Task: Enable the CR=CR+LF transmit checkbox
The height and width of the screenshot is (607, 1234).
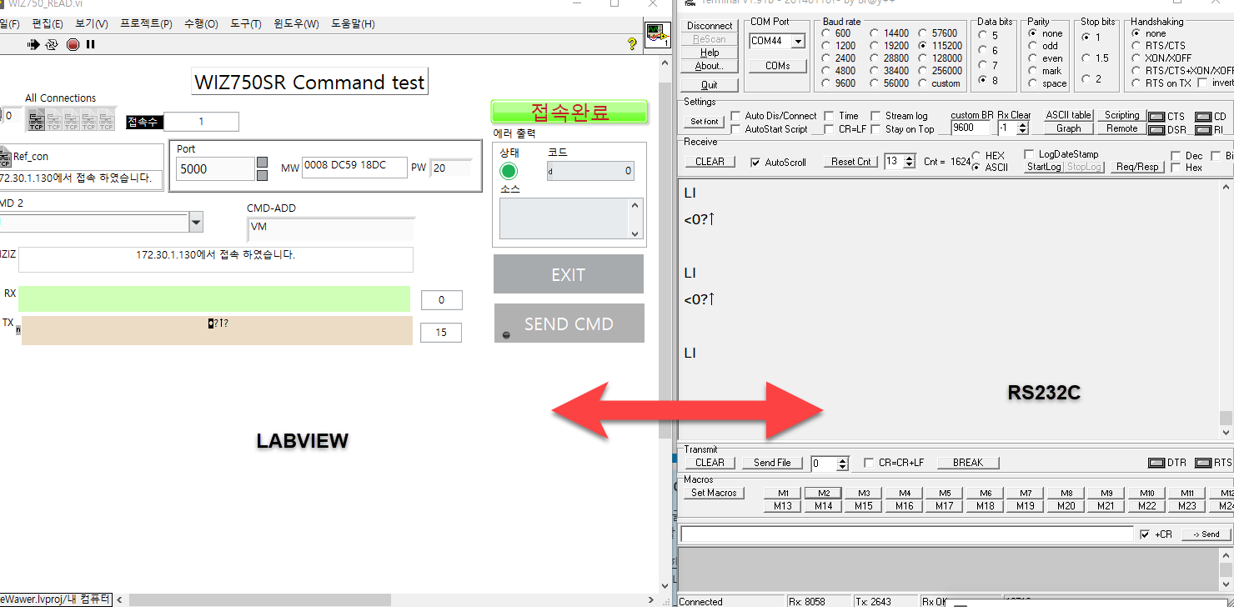Action: [x=869, y=463]
